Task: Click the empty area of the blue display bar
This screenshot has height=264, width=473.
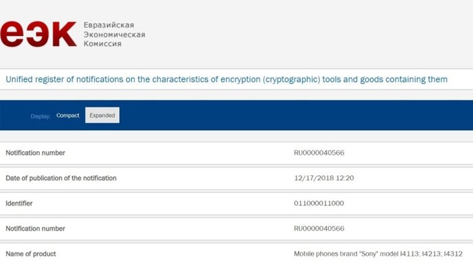Action: (x=296, y=115)
